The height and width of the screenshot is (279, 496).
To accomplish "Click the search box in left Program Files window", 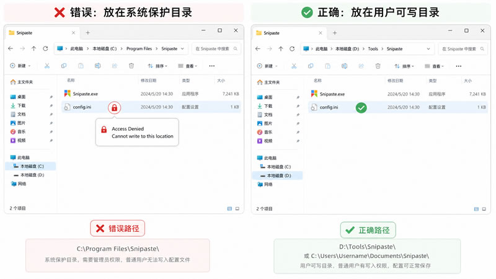I will click(x=216, y=49).
